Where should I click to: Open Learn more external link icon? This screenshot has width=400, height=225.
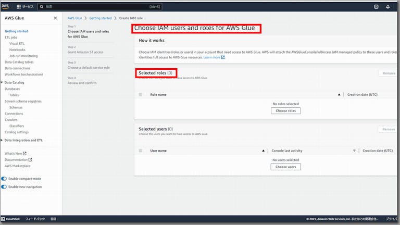pyautogui.click(x=223, y=57)
